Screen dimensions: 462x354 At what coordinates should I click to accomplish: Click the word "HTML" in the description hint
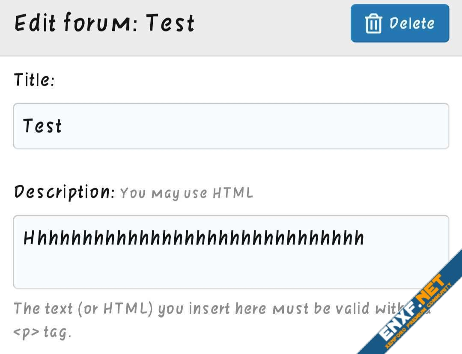pos(233,193)
